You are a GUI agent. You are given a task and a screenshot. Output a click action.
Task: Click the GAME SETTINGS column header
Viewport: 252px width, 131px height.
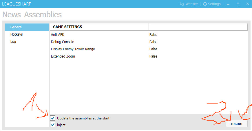click(x=99, y=27)
